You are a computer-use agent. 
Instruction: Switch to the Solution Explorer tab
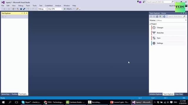click(156, 94)
